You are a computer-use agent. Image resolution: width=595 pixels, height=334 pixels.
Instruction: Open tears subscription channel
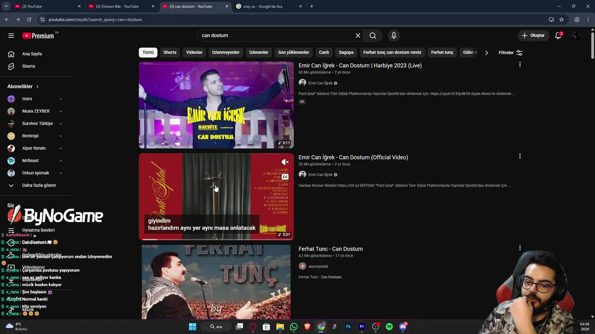click(x=27, y=99)
